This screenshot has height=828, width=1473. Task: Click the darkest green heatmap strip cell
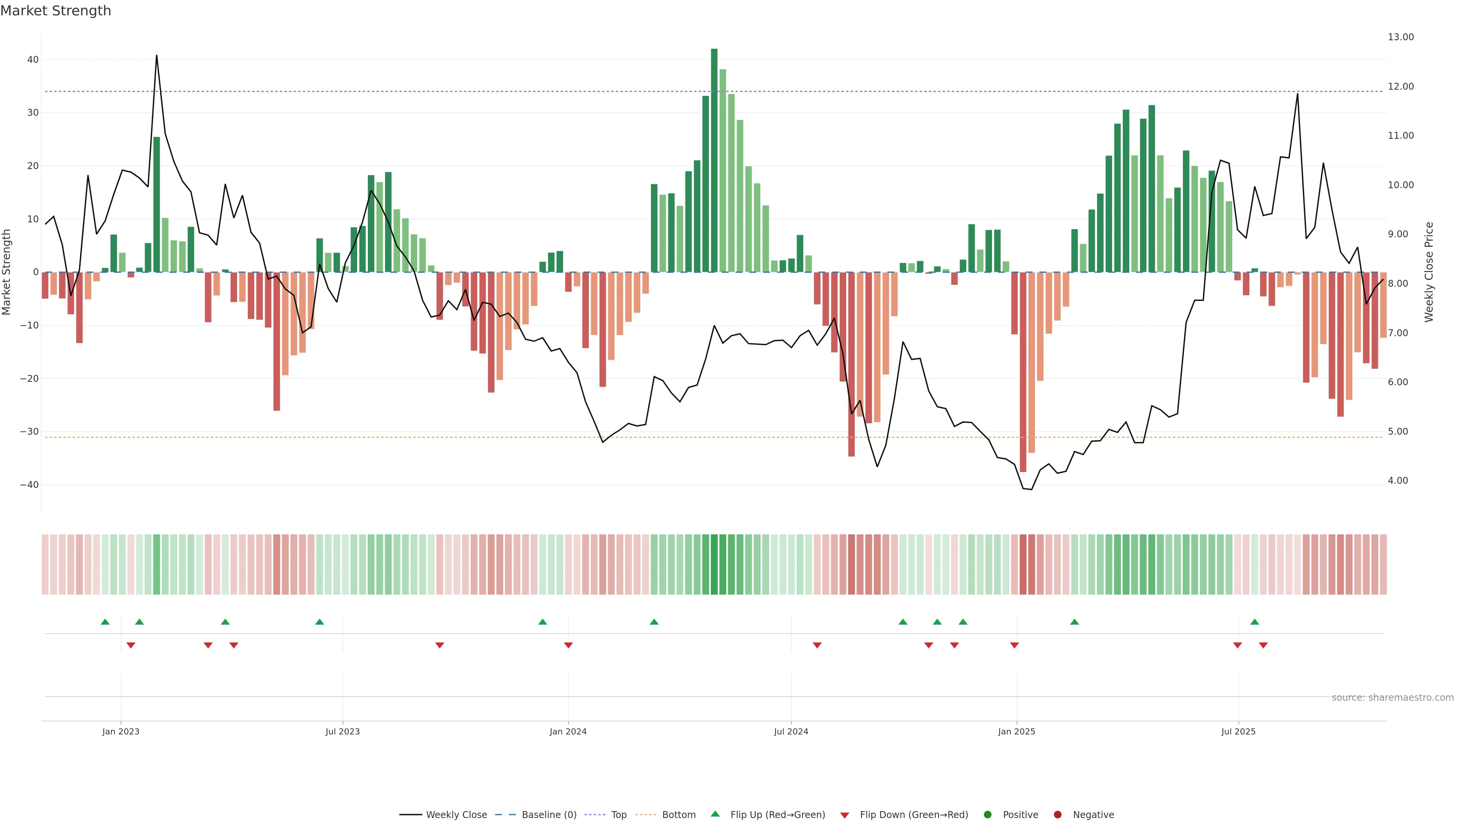714,565
